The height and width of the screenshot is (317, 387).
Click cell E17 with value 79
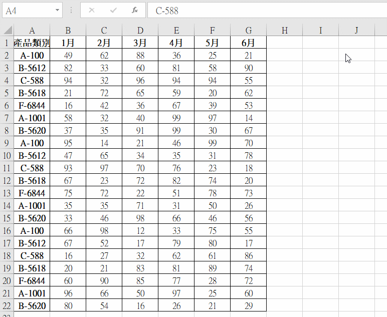click(x=176, y=243)
